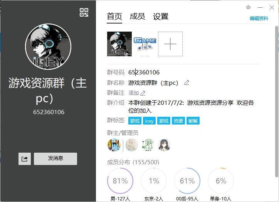Open the 编辑资料 link

259,19
